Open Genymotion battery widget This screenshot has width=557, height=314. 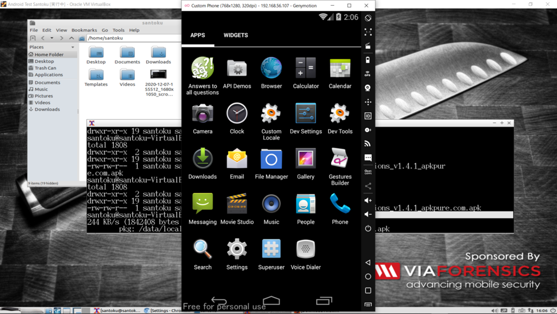pyautogui.click(x=368, y=59)
